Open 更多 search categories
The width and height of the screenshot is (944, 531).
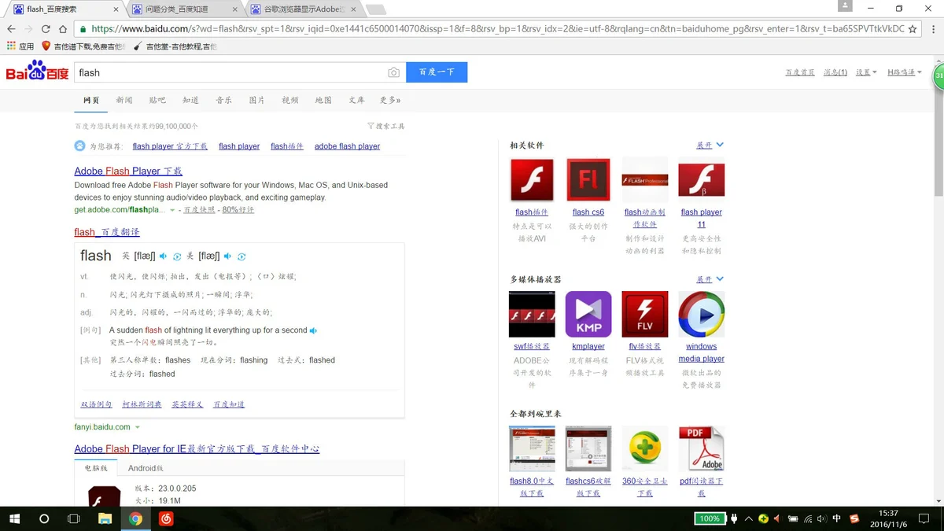coord(390,101)
